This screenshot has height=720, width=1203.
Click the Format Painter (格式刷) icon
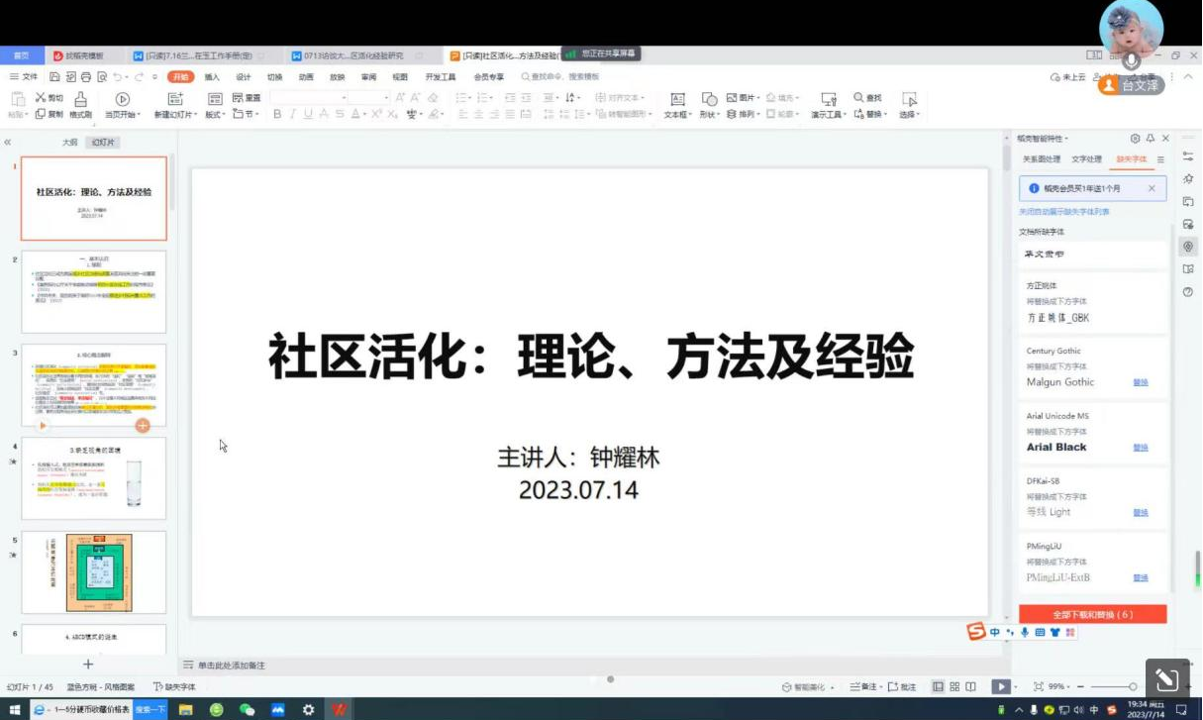(80, 99)
